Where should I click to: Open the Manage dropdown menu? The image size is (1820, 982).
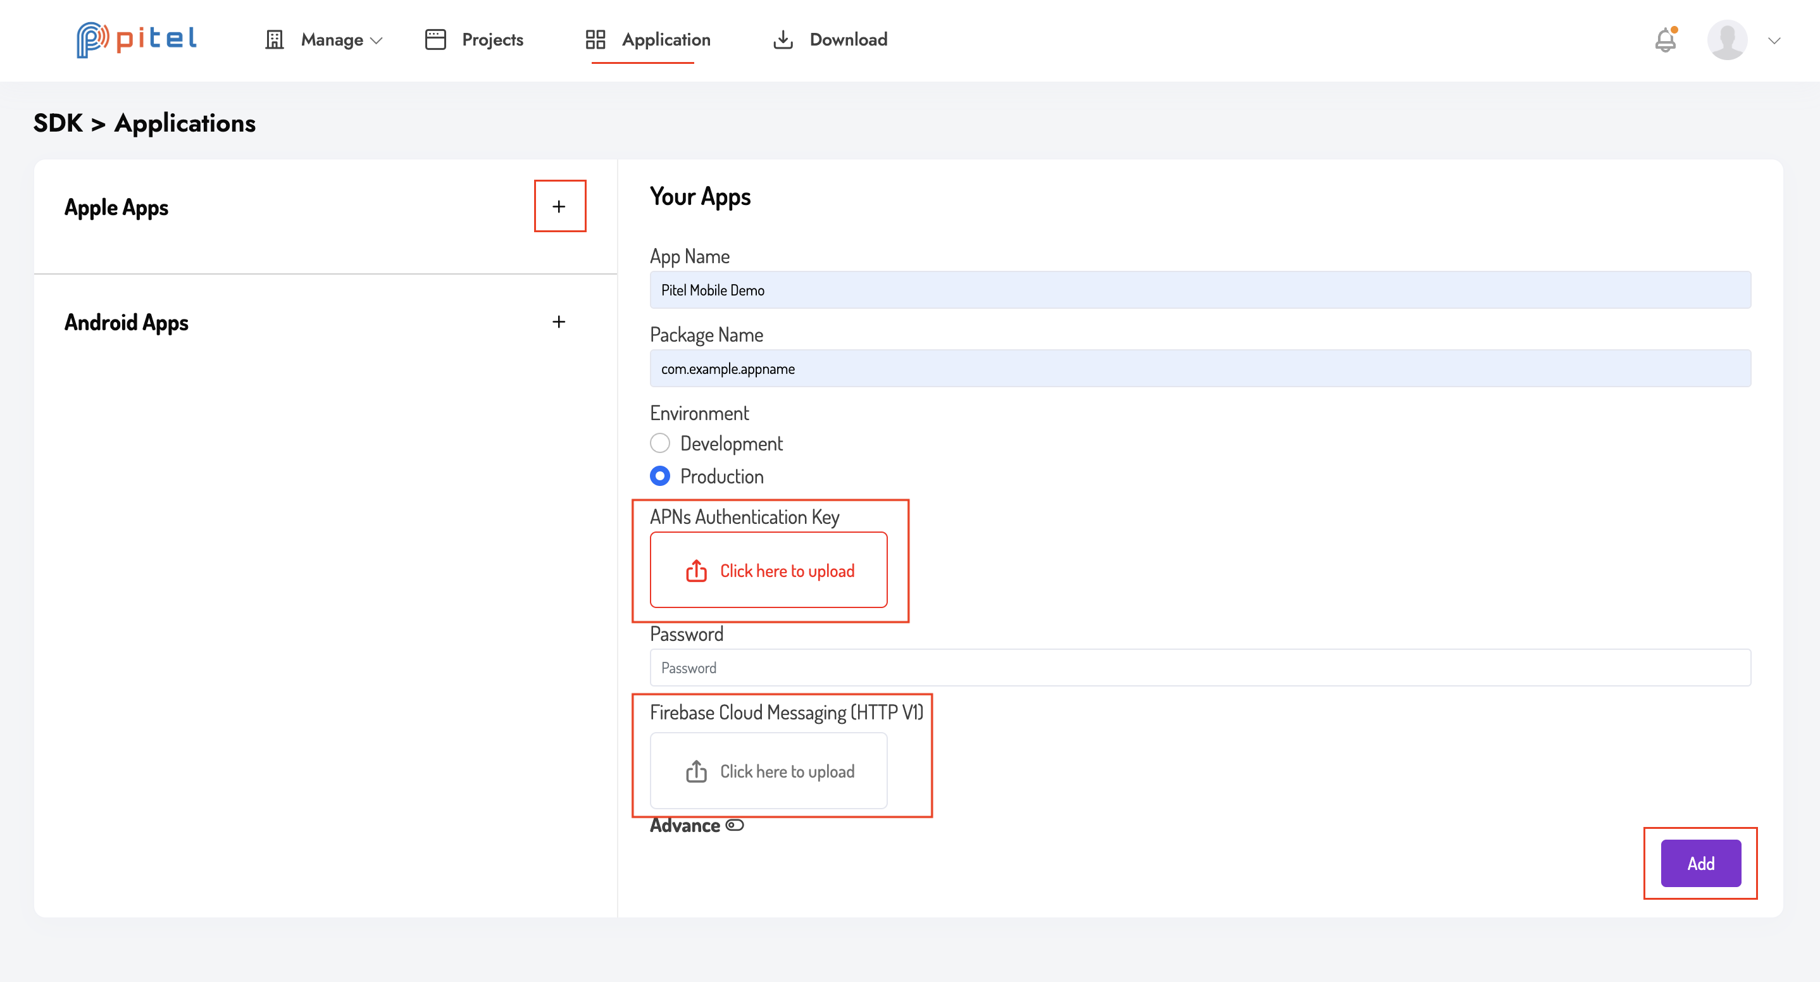click(332, 40)
